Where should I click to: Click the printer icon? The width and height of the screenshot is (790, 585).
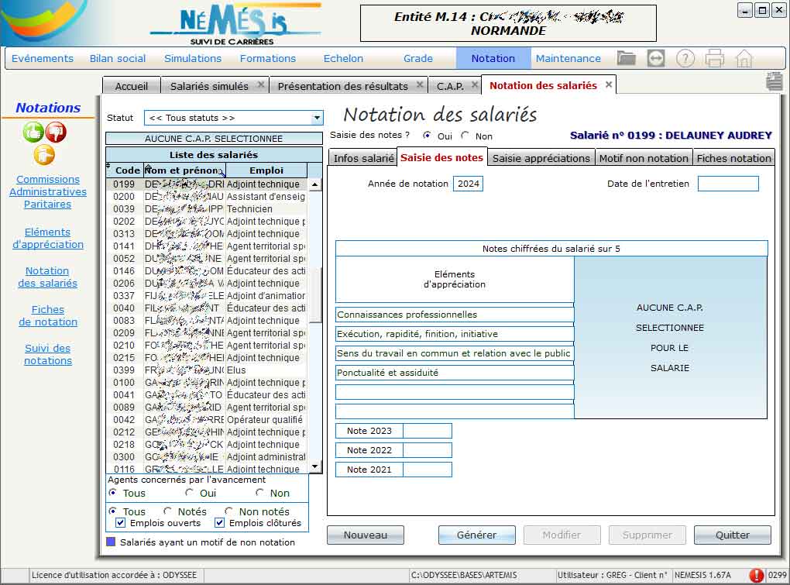coord(714,58)
